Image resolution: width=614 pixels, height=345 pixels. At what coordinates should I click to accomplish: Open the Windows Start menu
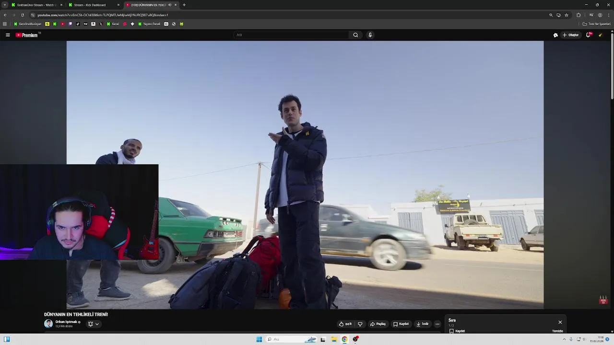tap(259, 339)
